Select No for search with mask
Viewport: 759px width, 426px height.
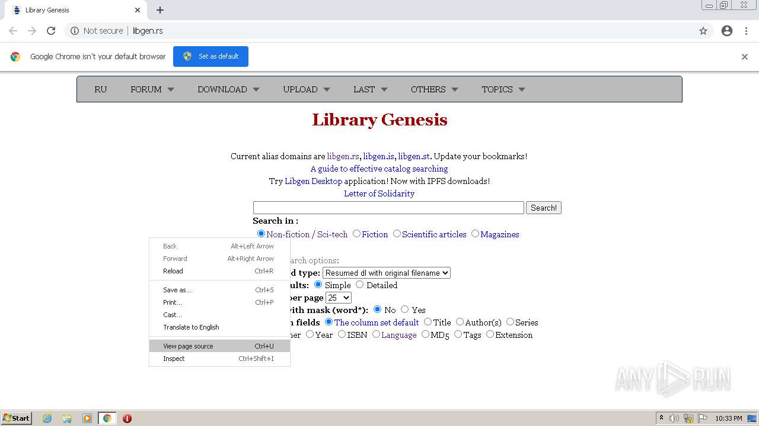tap(377, 309)
